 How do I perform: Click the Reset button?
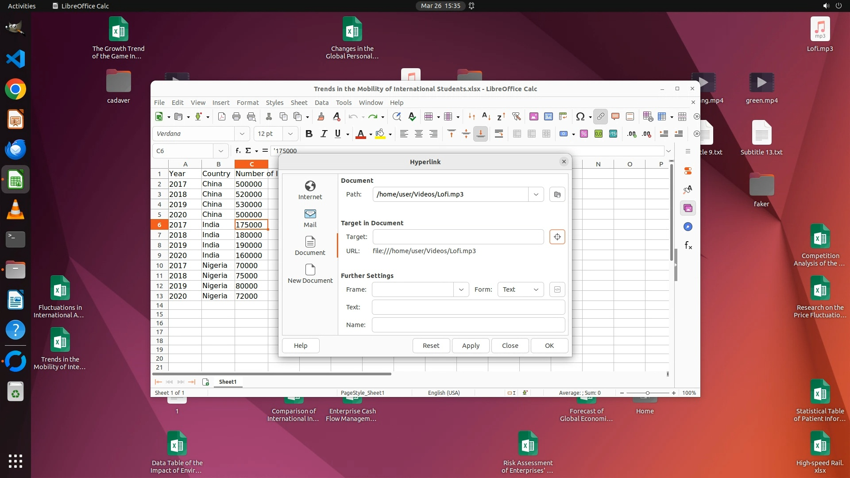tap(431, 346)
